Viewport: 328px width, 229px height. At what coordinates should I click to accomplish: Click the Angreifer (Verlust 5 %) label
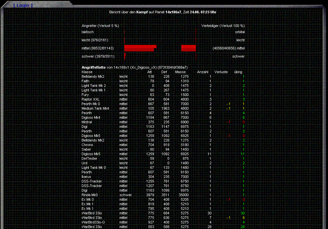(x=100, y=26)
